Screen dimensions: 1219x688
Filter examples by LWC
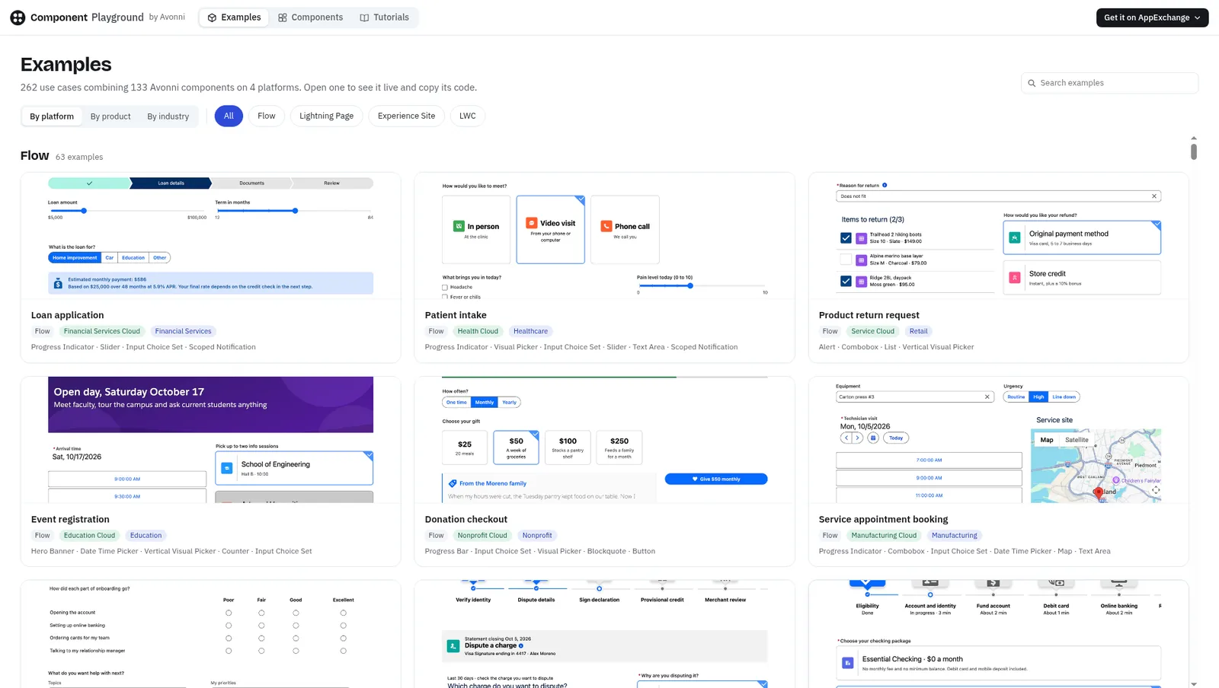[x=468, y=116]
